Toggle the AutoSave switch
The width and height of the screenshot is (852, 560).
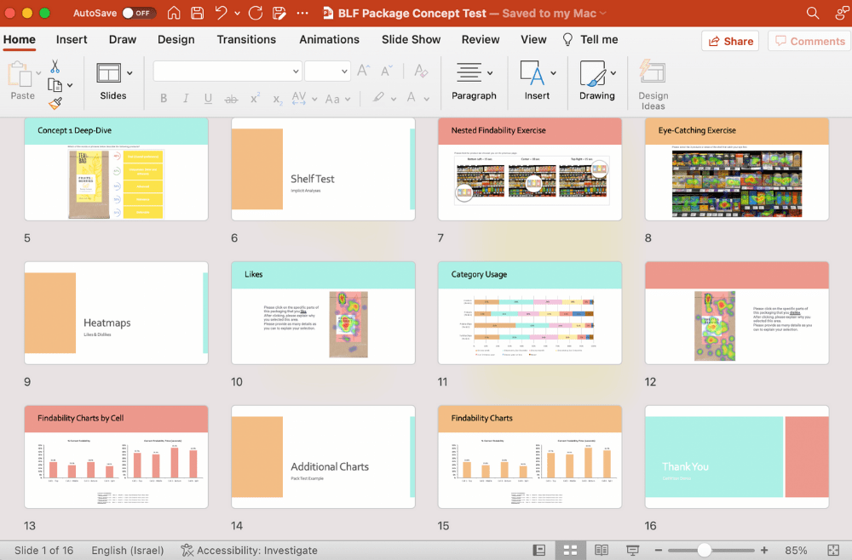tap(138, 13)
